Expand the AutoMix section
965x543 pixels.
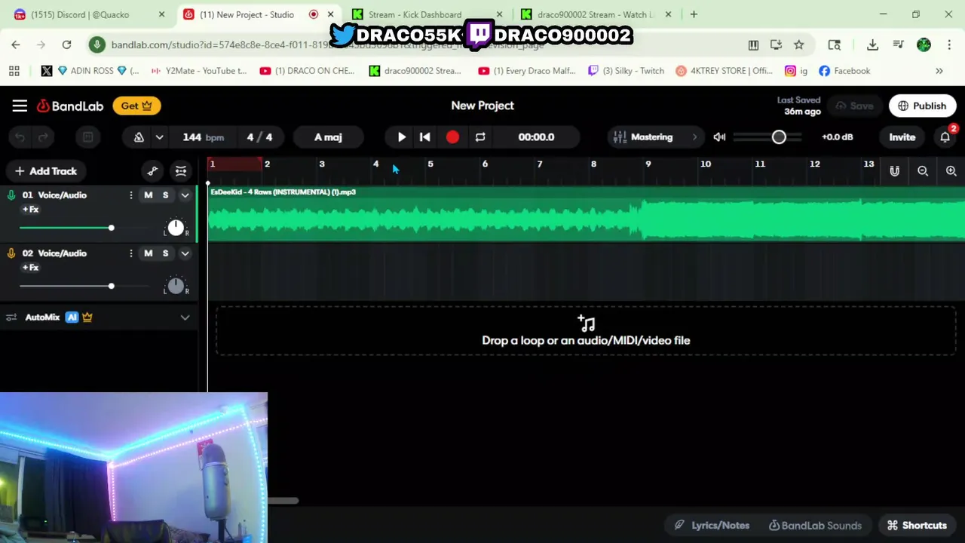185,318
